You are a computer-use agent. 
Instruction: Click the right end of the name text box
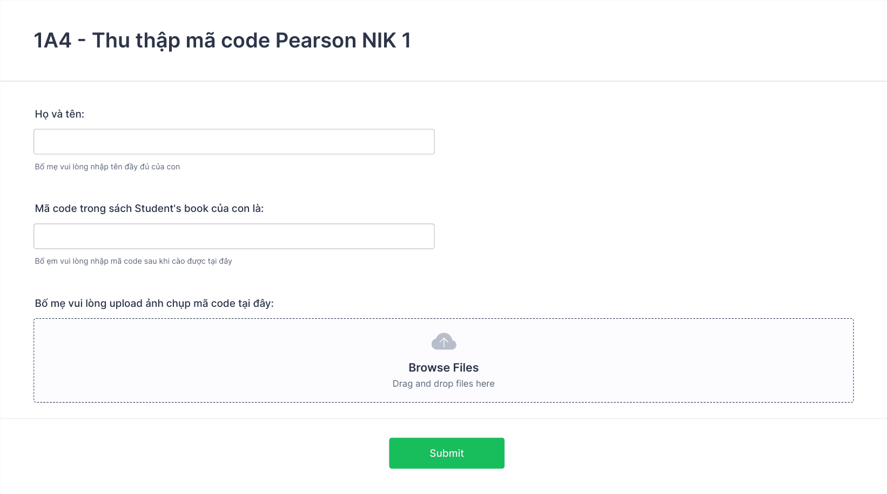coord(416,142)
